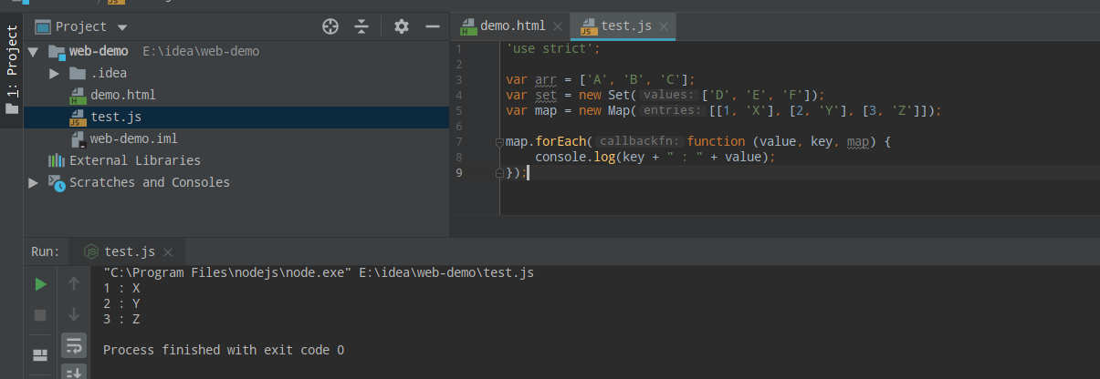Click the console output line '3 : Z'

point(121,319)
